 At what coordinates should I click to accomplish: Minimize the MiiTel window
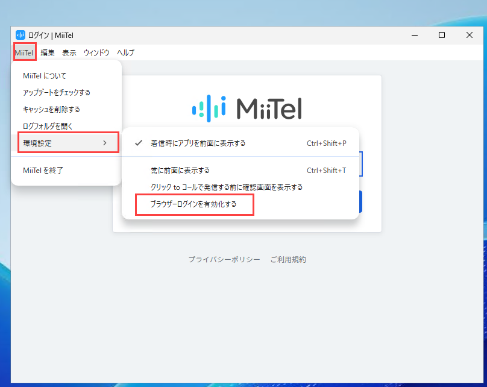point(415,35)
